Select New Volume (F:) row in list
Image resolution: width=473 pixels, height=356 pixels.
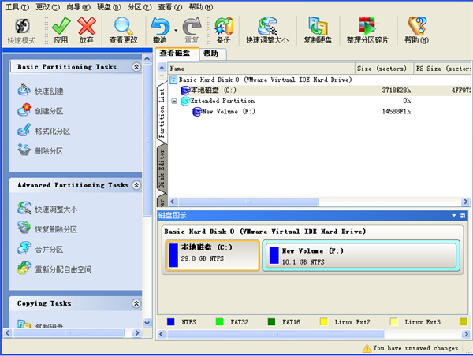pyautogui.click(x=319, y=112)
